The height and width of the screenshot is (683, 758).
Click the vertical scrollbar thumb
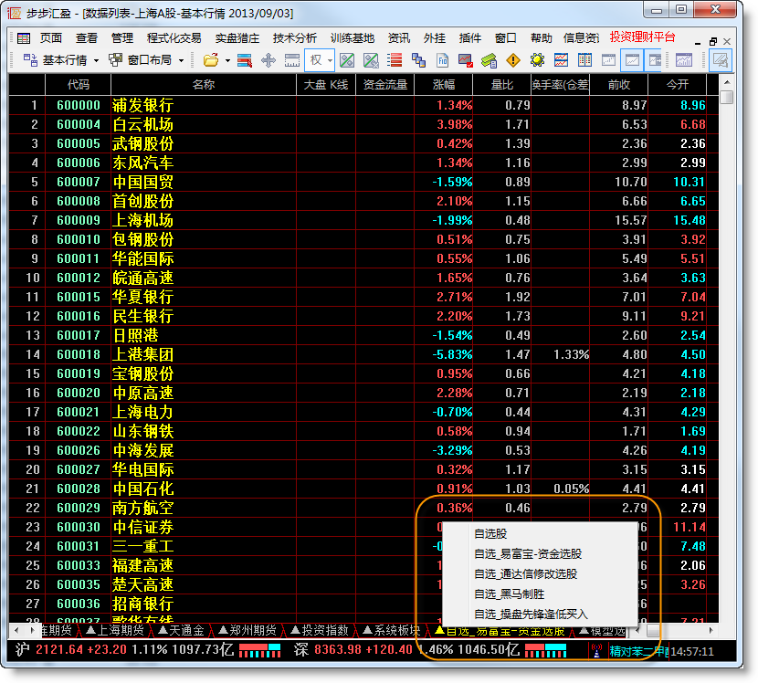(x=726, y=97)
